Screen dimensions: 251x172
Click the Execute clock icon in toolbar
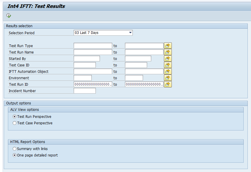9,16
